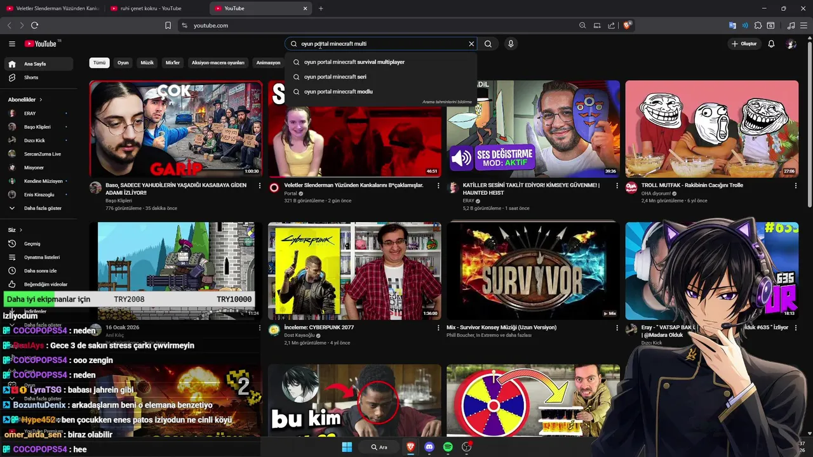
Task: Open Spotify from the taskbar
Action: click(x=448, y=447)
